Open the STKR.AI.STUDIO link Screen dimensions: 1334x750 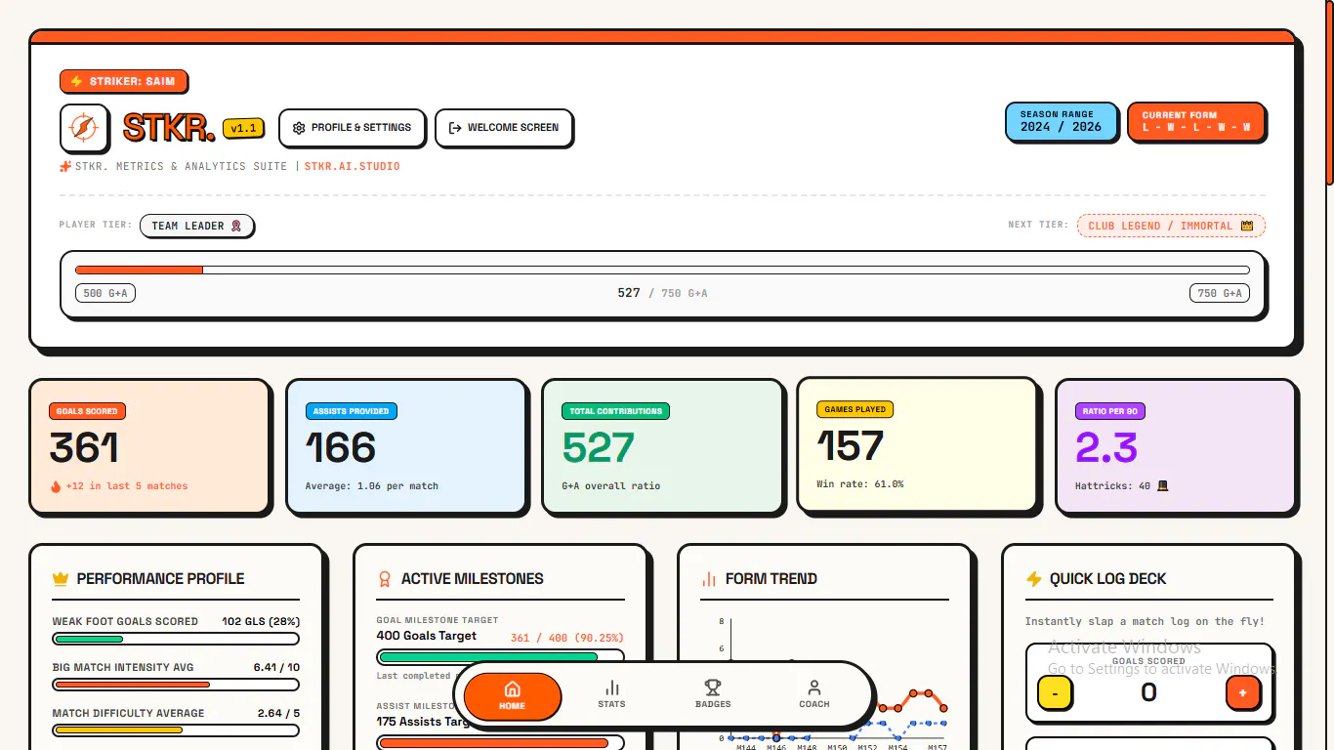tap(352, 166)
